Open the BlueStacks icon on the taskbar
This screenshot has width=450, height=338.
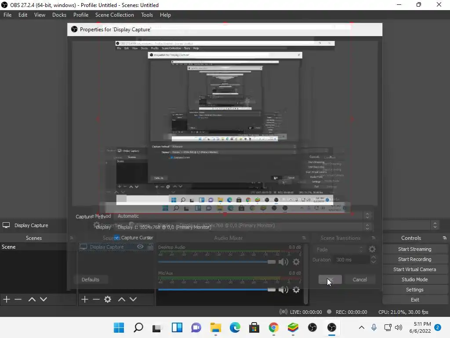293,327
